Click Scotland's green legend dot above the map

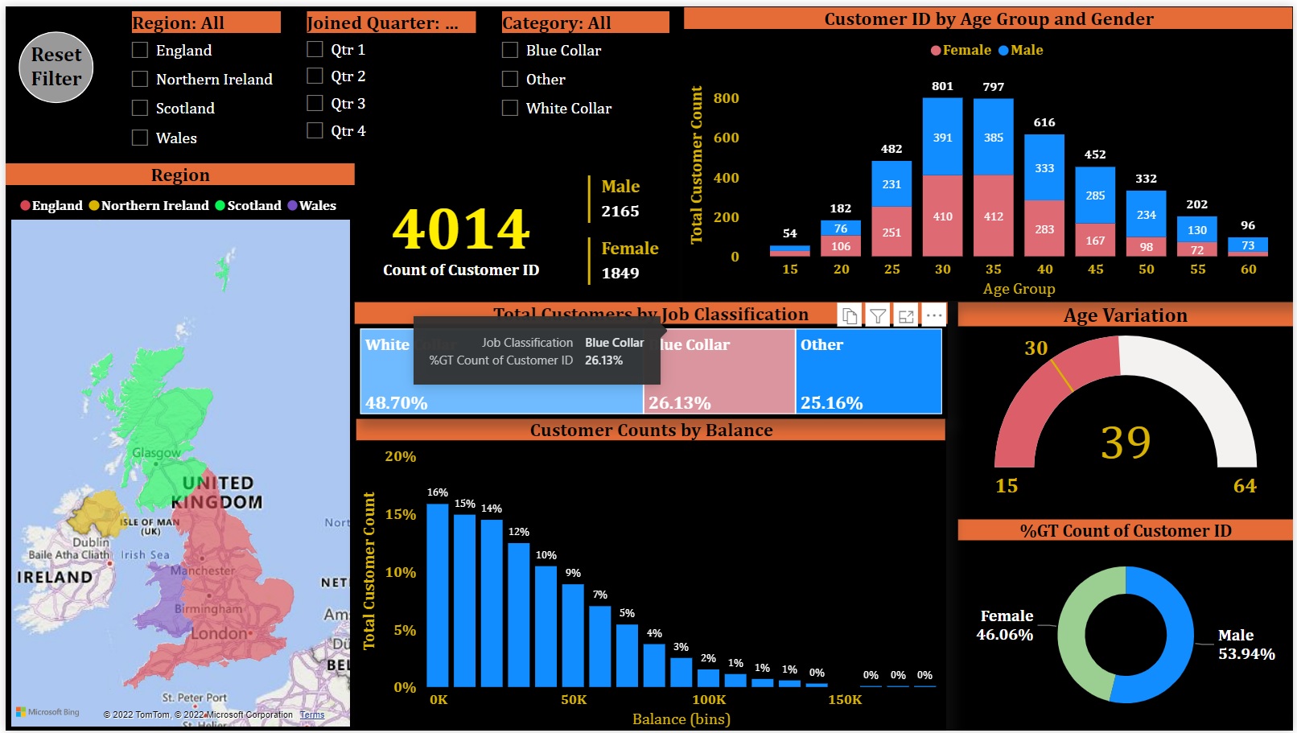220,206
